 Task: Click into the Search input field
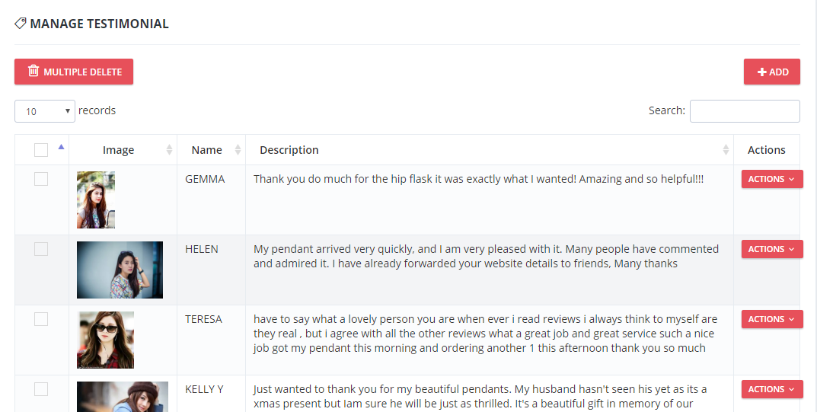pos(744,111)
